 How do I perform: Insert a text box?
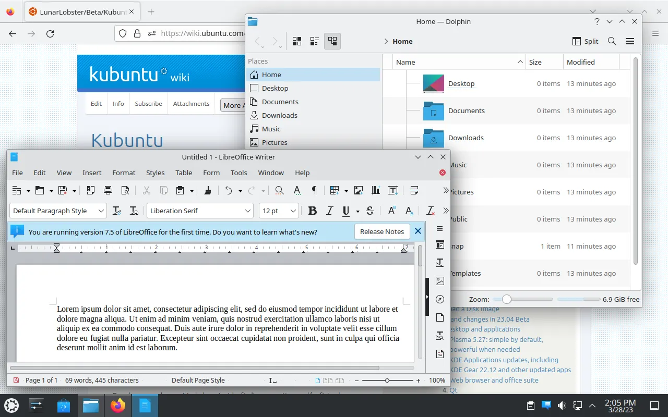393,190
